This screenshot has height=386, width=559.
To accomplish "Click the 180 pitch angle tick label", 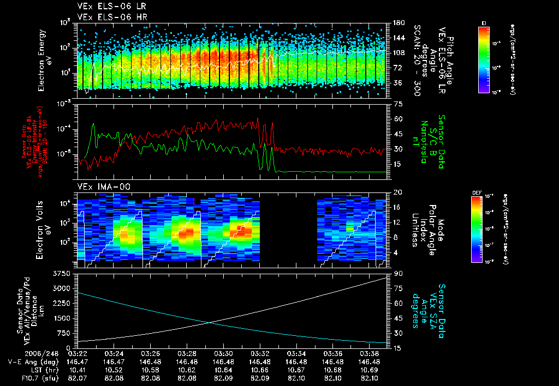I will 399,23.
